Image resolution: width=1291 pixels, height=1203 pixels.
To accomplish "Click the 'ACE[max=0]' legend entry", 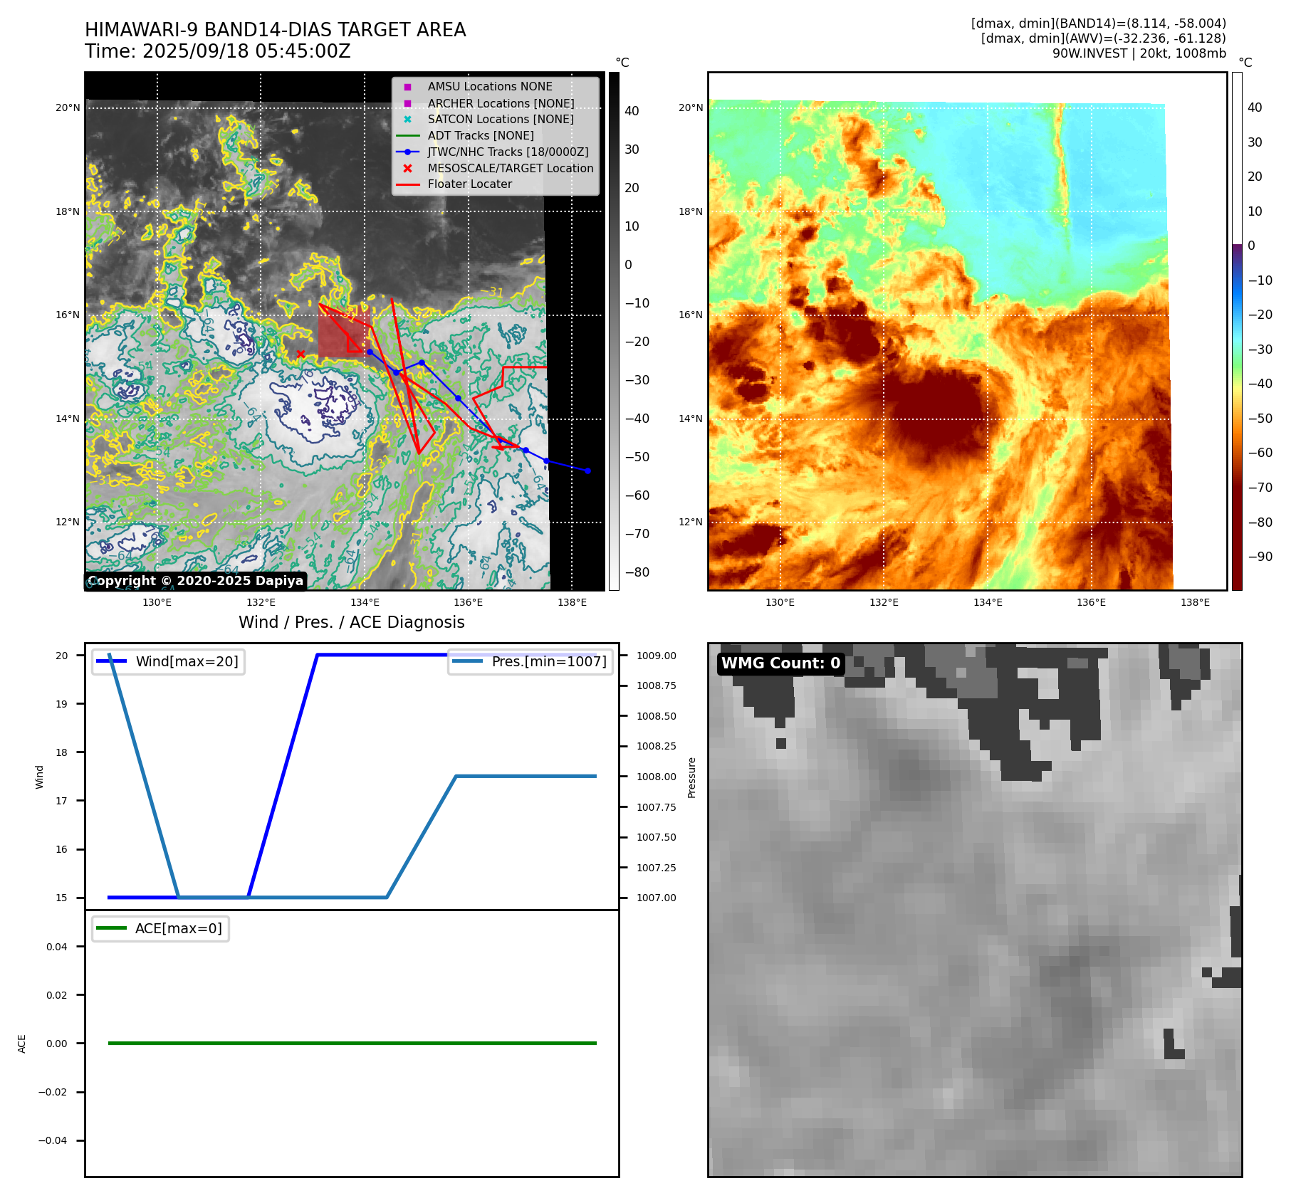I will click(x=160, y=928).
